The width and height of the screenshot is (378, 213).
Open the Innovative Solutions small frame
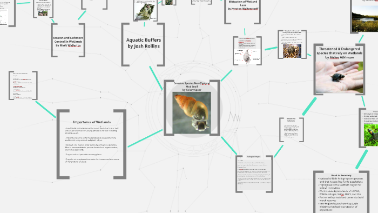(x=292, y=130)
